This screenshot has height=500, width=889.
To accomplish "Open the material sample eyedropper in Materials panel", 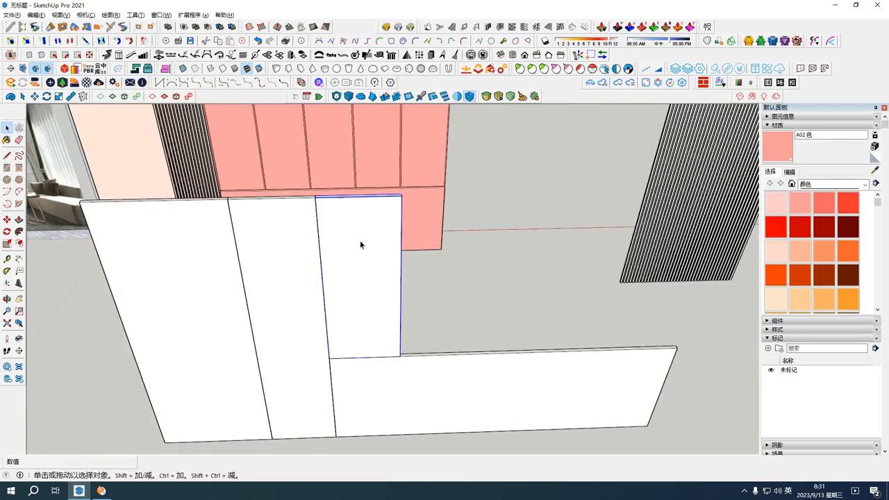I will tap(875, 169).
